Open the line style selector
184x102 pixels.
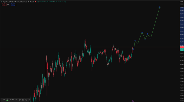pos(17,100)
